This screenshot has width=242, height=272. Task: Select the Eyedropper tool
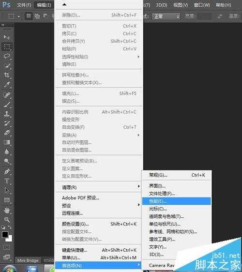pyautogui.click(x=7, y=85)
